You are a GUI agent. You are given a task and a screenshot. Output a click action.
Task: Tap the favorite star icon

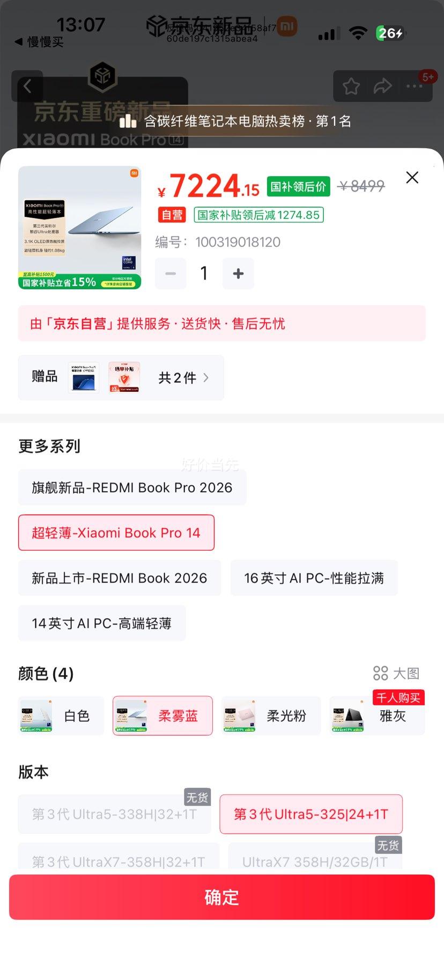pos(351,86)
